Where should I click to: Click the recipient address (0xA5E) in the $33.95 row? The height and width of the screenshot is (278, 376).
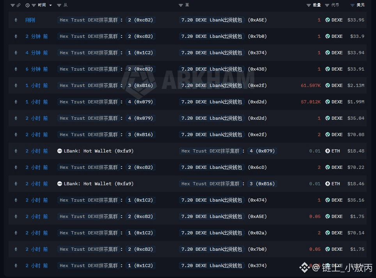point(257,20)
